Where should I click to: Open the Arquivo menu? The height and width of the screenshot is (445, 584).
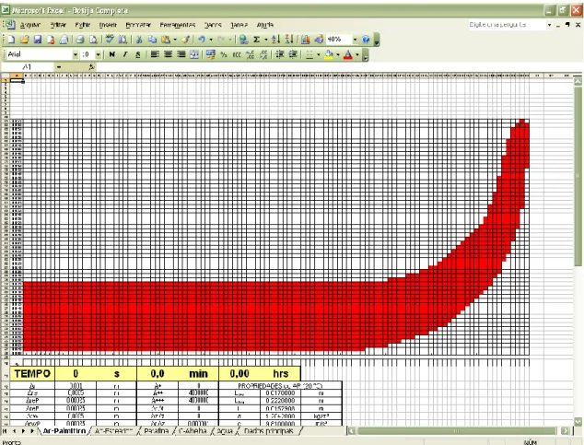[29, 25]
